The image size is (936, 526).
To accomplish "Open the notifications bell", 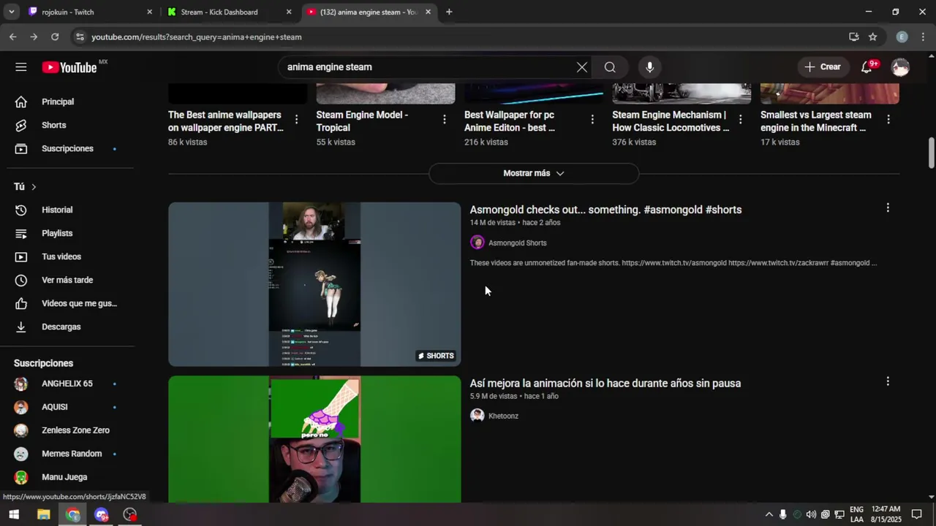I will click(867, 66).
